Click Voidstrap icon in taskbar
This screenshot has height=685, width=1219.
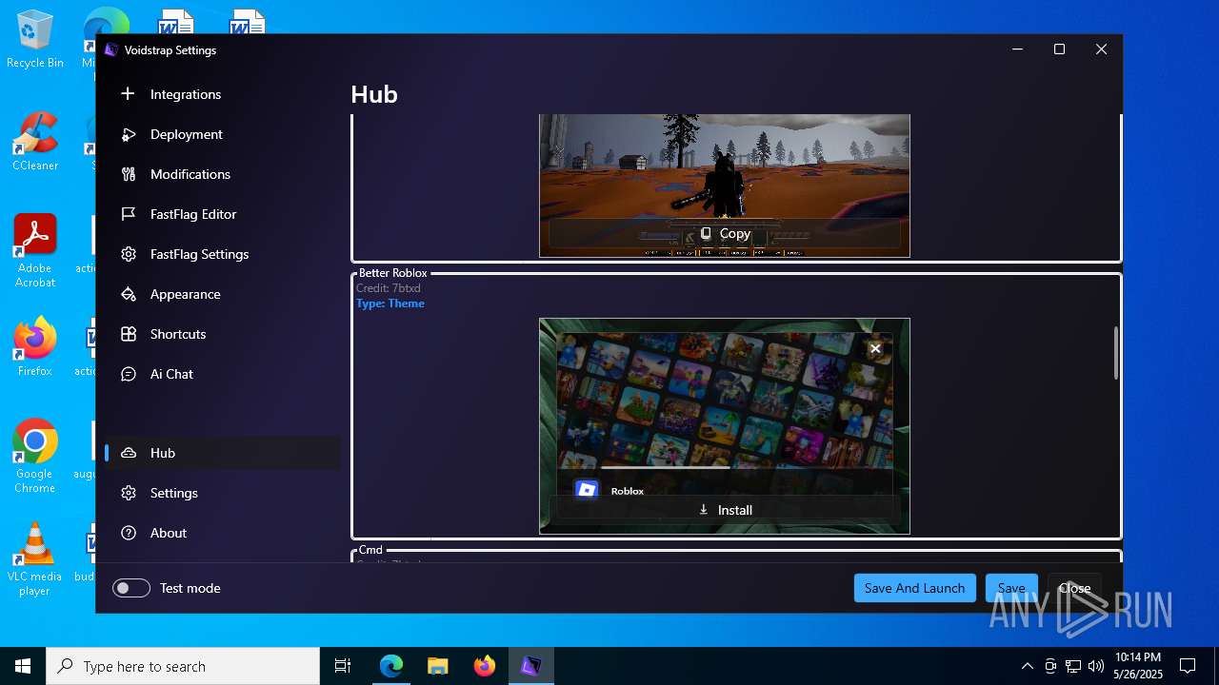coord(530,666)
